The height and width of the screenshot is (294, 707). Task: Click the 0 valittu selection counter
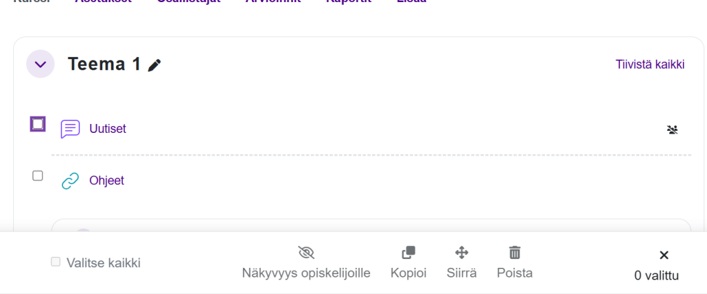[x=657, y=276]
